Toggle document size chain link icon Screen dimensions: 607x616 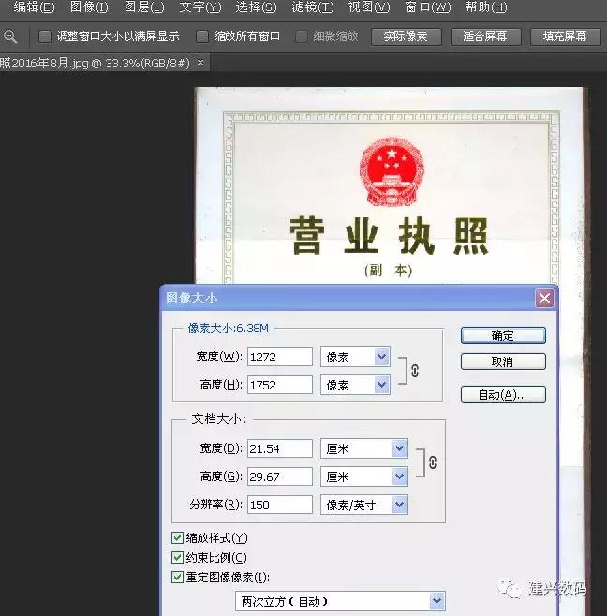coord(433,462)
